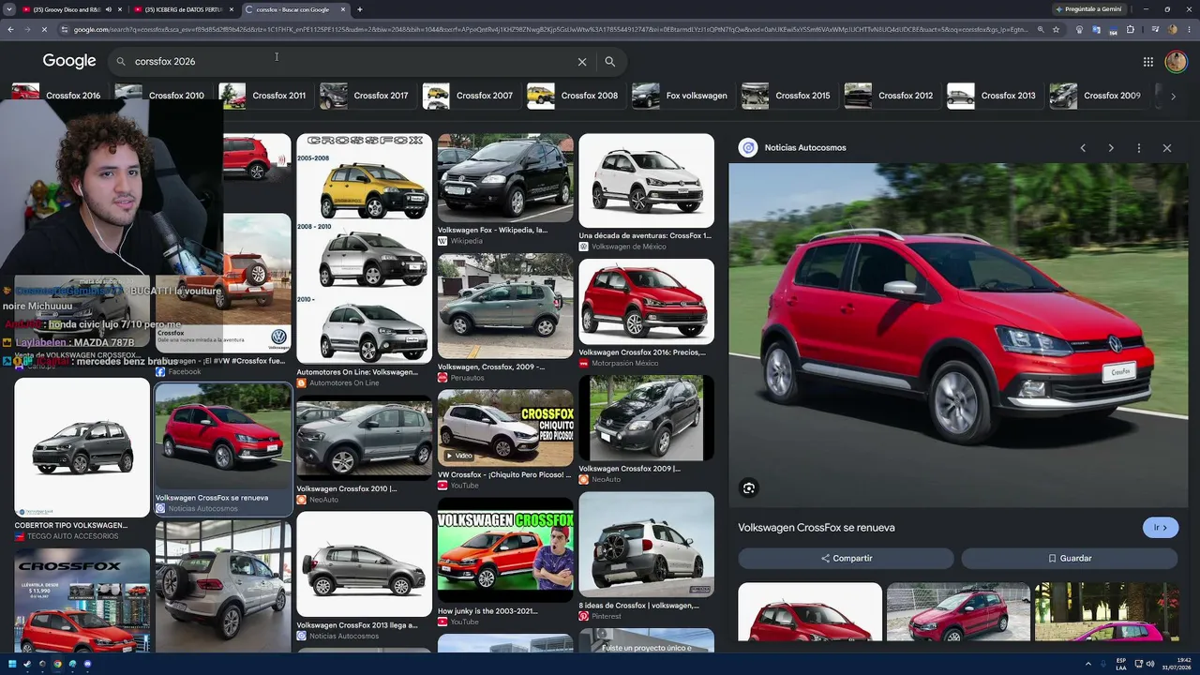
Task: Open the Peruautos Crossfox 2009 image
Action: point(505,306)
